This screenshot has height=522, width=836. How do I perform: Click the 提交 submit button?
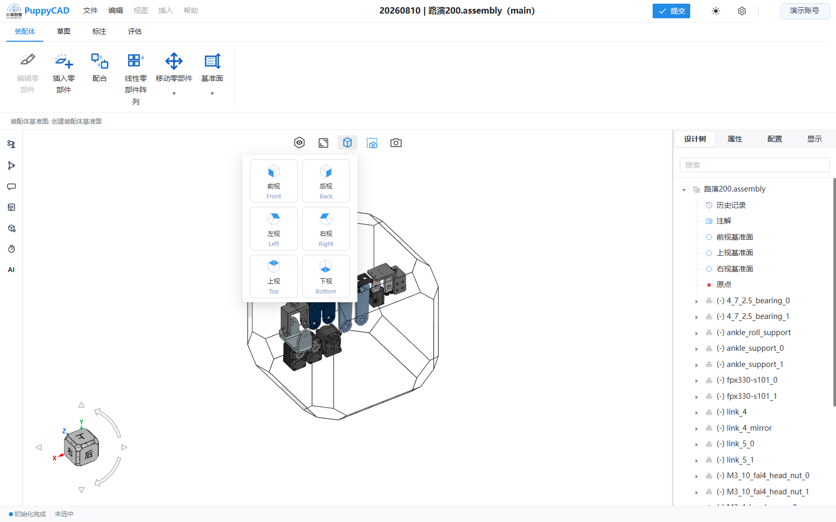671,11
